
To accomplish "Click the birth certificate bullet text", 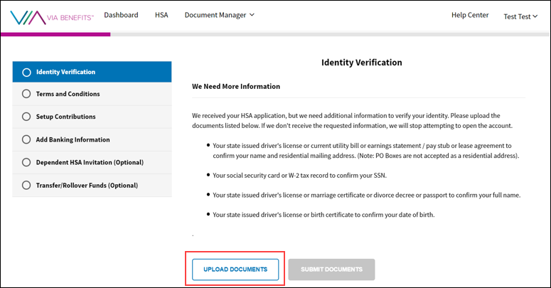I will pyautogui.click(x=323, y=215).
